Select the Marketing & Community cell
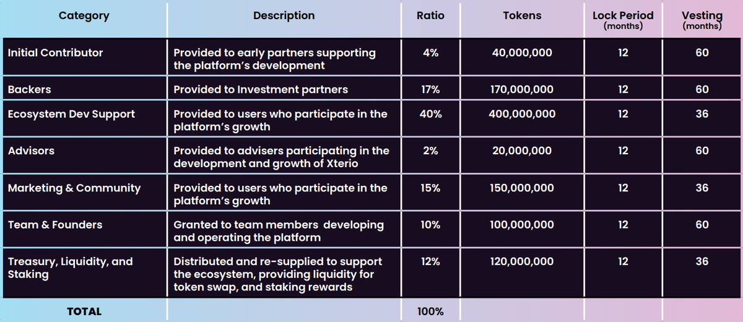743x322 pixels. (74, 188)
